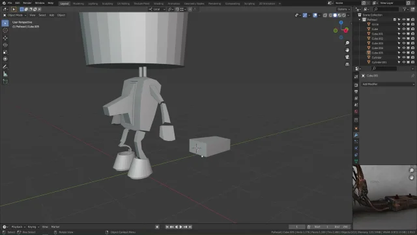The image size is (417, 235).
Task: Open the viewport shading options arrow
Action: [349, 16]
